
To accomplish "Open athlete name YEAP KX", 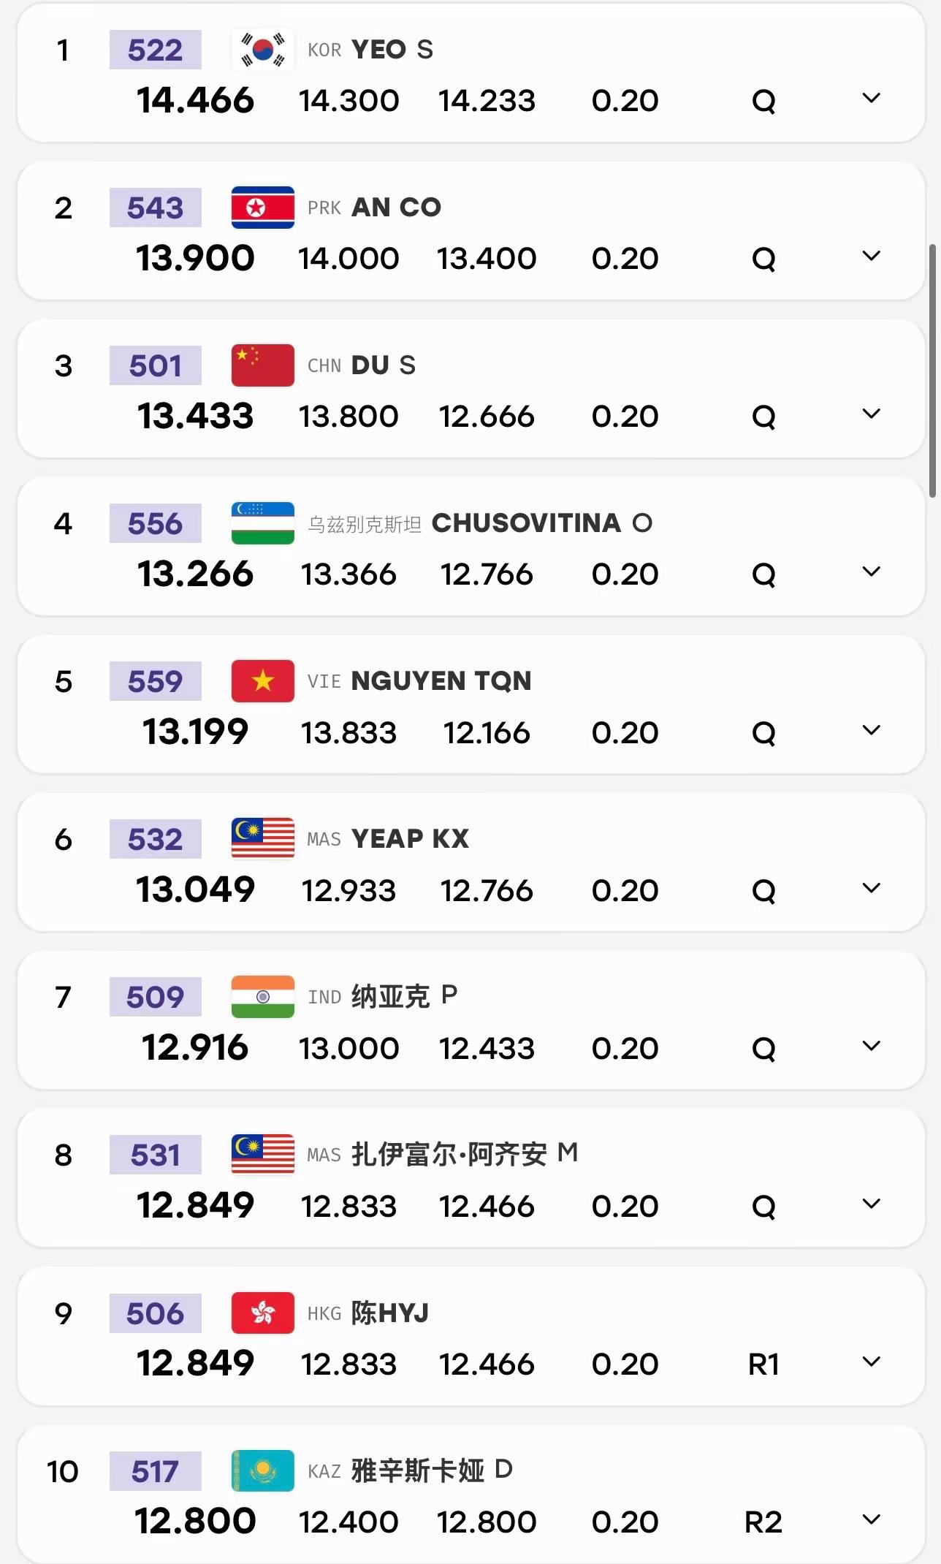I will point(410,839).
